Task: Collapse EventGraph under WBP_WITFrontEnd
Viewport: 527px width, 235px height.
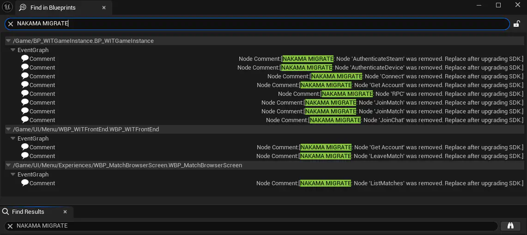Action: (13, 138)
